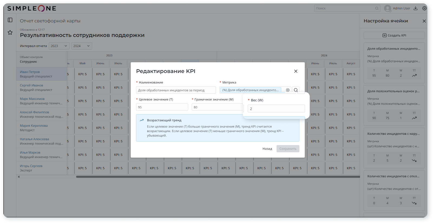
Task: Click the SimpleOne logo
Action: (32, 8)
